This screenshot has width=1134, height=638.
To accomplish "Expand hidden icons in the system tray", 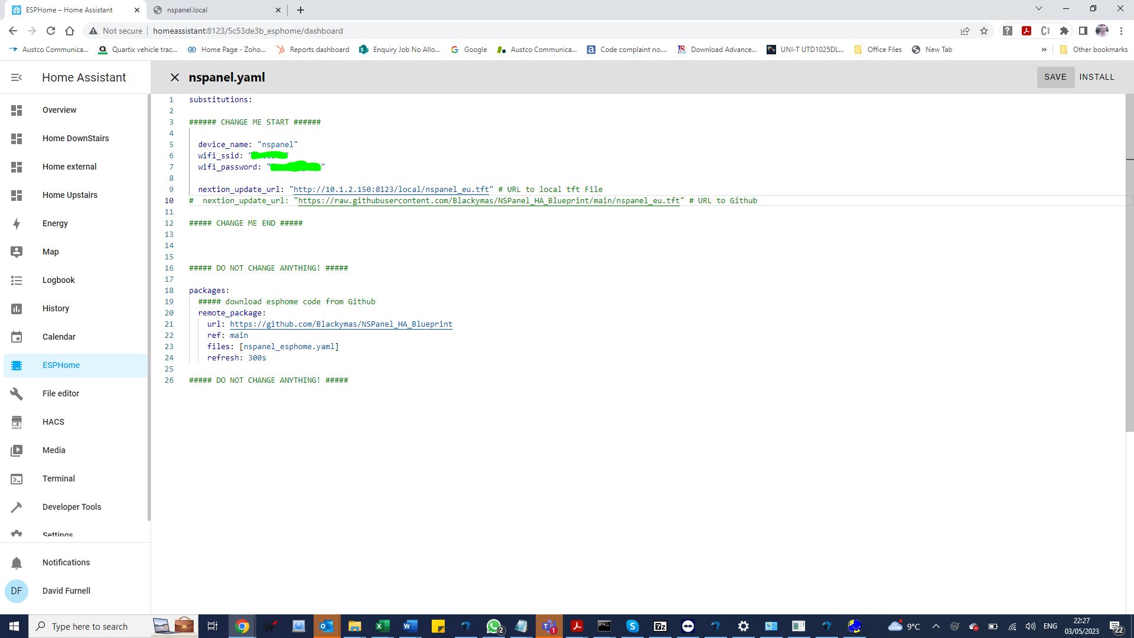I will [936, 626].
